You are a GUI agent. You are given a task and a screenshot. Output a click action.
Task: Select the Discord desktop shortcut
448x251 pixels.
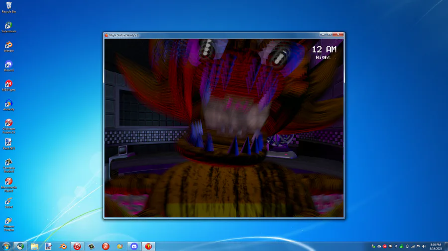[9, 66]
